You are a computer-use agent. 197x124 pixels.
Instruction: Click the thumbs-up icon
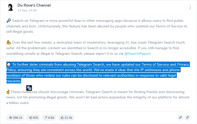coord(62,118)
